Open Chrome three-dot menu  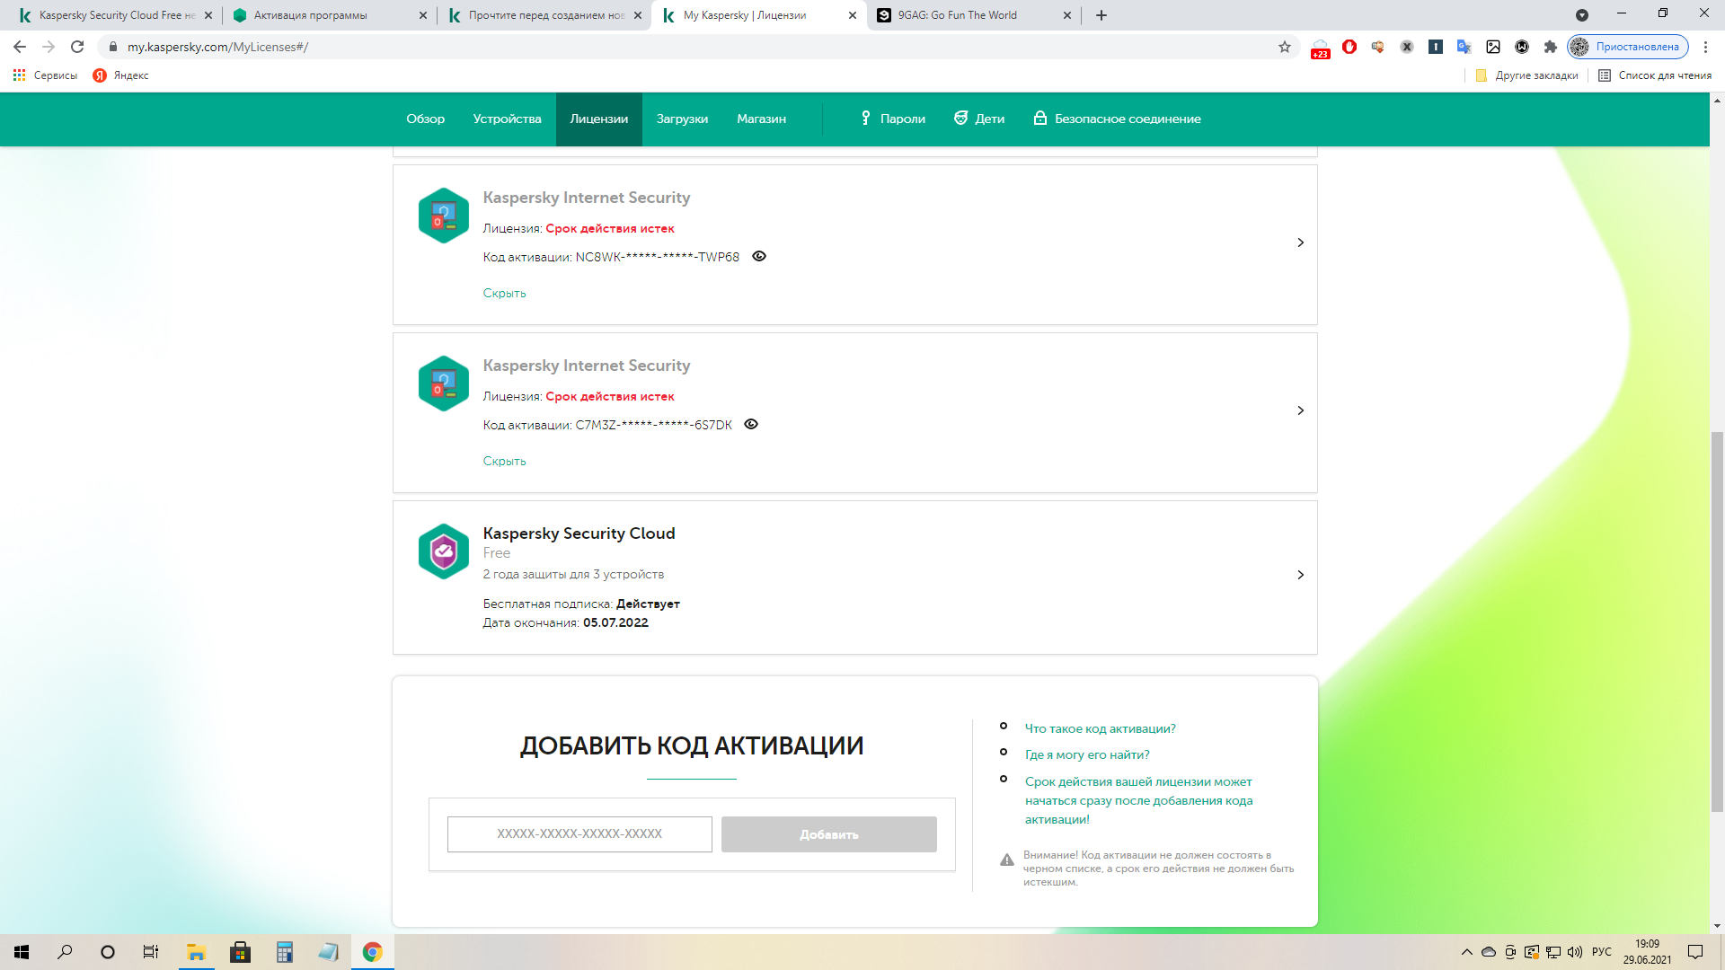coord(1705,47)
